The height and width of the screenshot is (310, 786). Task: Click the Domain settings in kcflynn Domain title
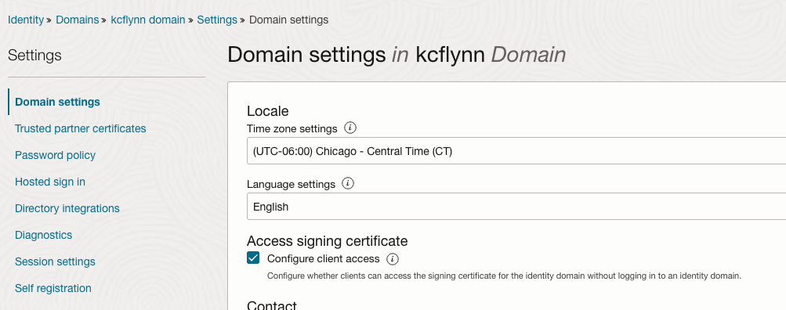click(x=397, y=55)
